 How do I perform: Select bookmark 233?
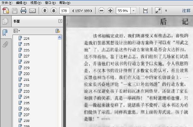click(24, 91)
